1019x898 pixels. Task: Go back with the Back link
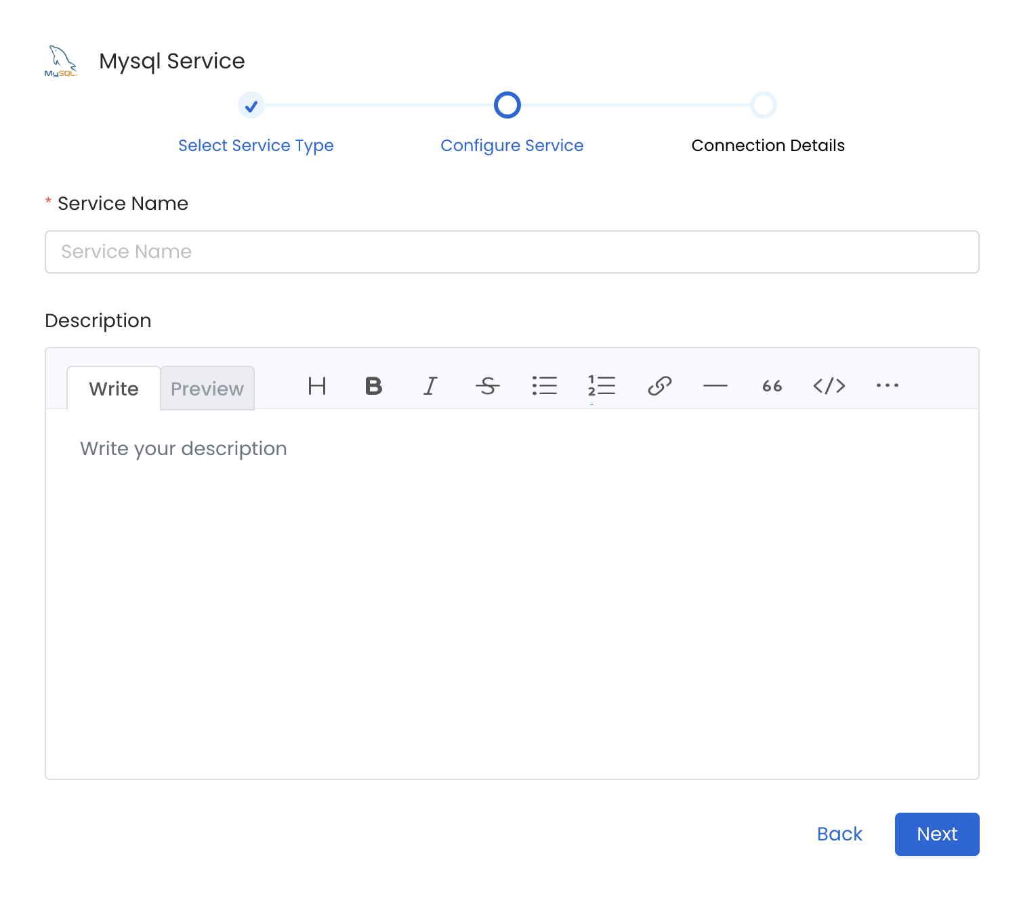[839, 834]
